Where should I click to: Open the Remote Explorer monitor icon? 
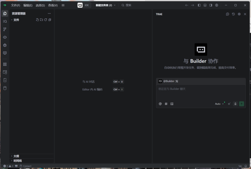pos(5,53)
